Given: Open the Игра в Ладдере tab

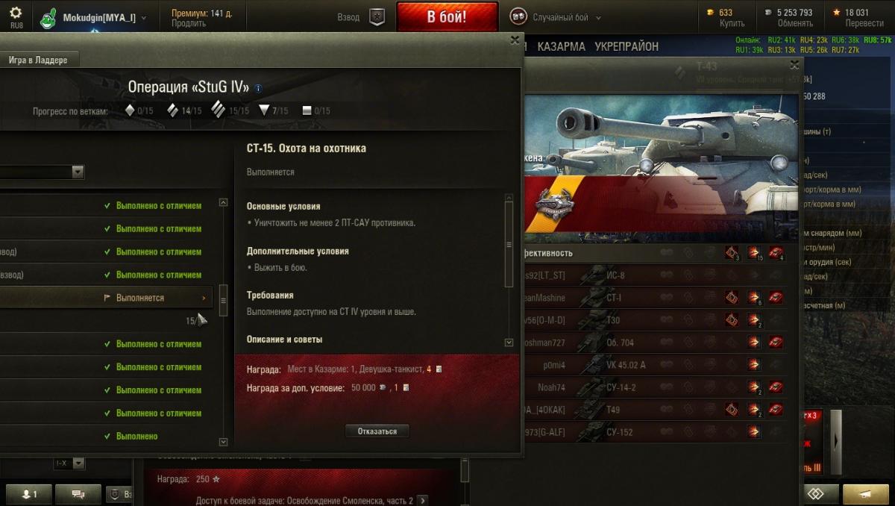Looking at the screenshot, I should tap(37, 60).
